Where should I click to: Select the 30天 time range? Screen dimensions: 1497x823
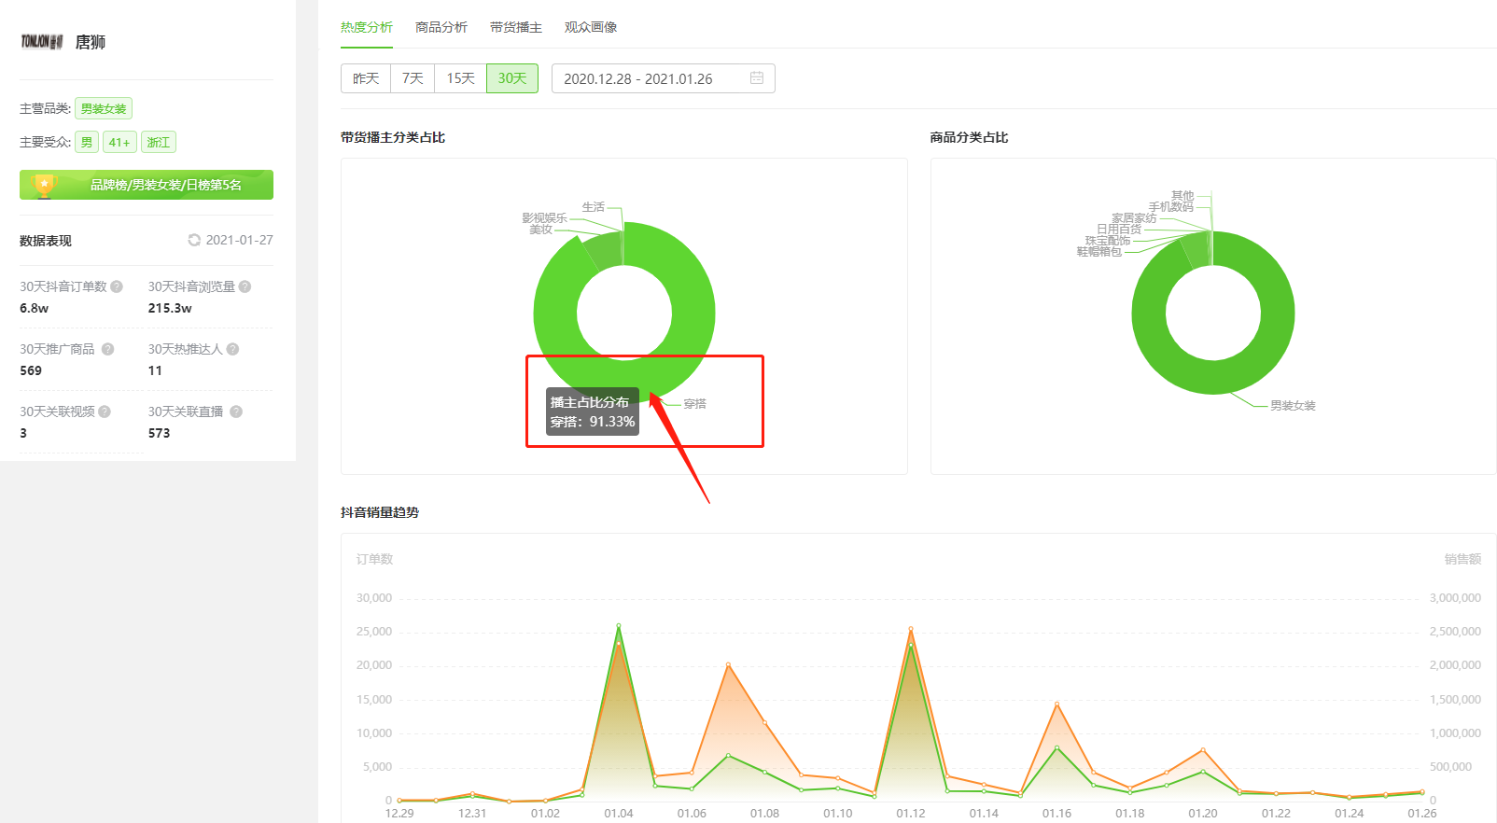pos(512,78)
